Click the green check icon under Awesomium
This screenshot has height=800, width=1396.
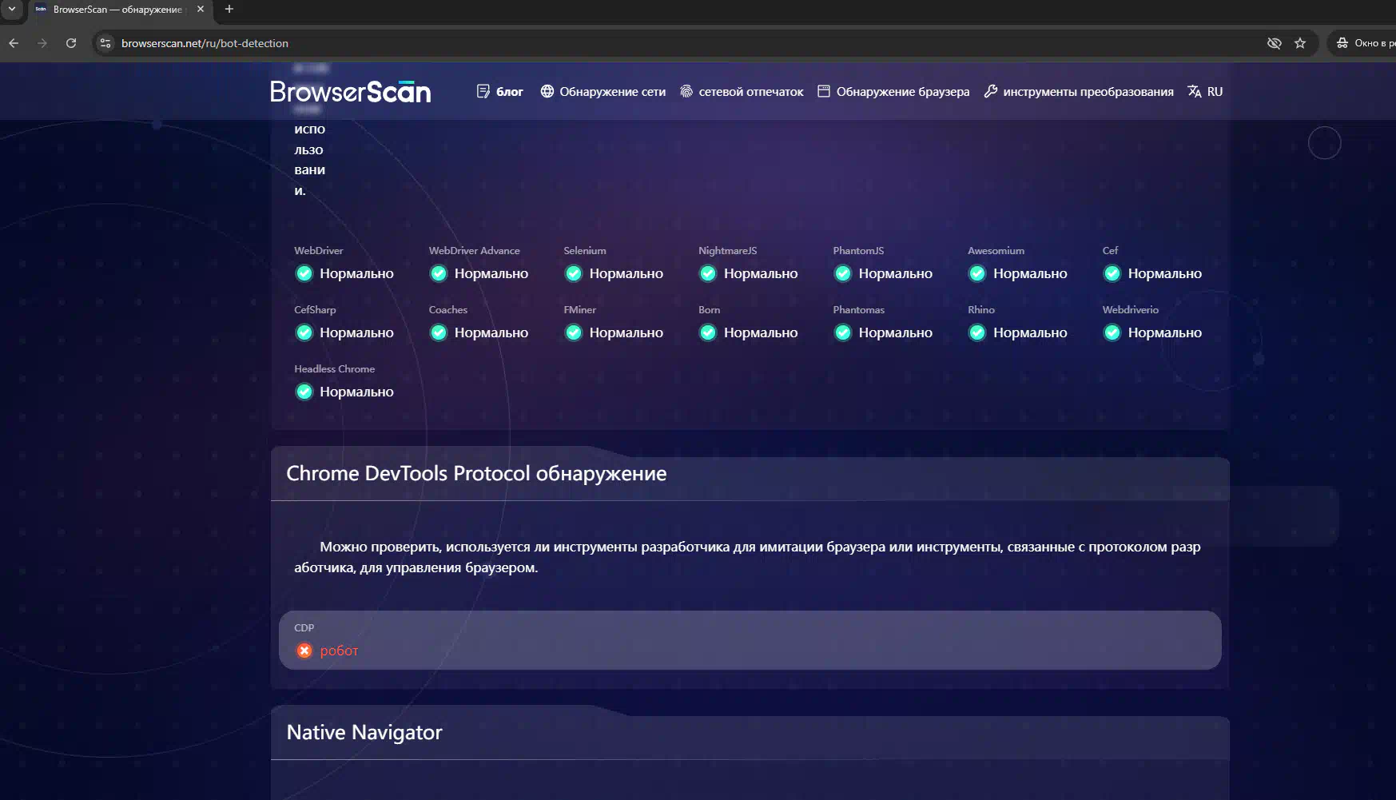coord(977,274)
